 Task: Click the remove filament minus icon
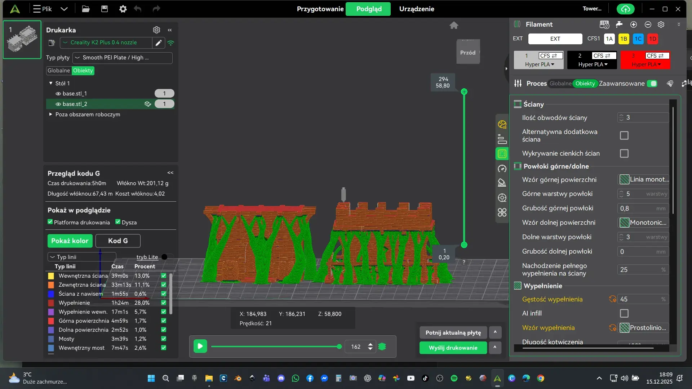(648, 24)
